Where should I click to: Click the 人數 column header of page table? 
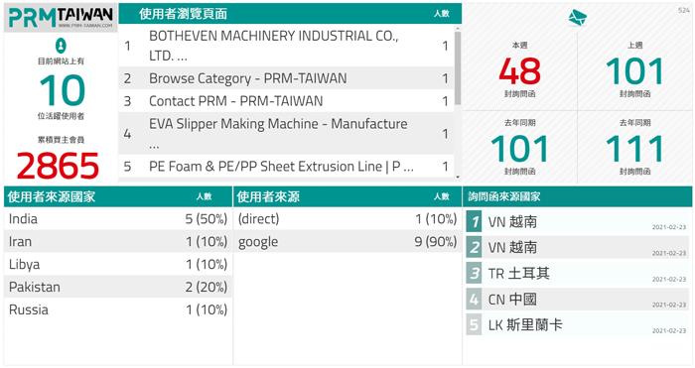tap(442, 14)
